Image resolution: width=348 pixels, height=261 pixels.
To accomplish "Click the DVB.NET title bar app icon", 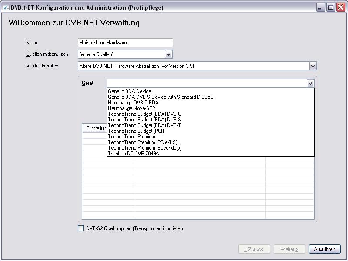I will pos(6,7).
